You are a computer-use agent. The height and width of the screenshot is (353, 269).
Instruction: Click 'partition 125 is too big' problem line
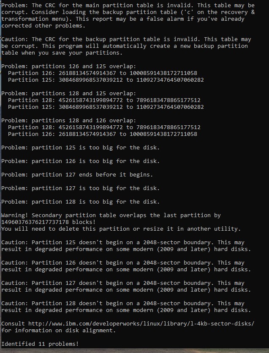[x=80, y=148]
